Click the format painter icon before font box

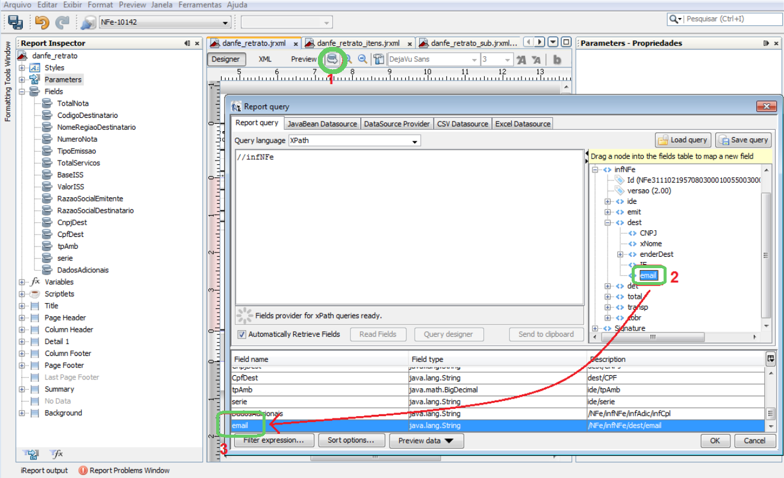coord(378,59)
